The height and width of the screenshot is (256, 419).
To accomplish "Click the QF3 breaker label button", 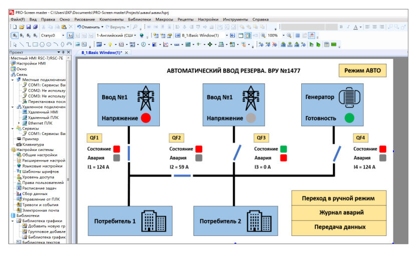I will coord(261,138).
